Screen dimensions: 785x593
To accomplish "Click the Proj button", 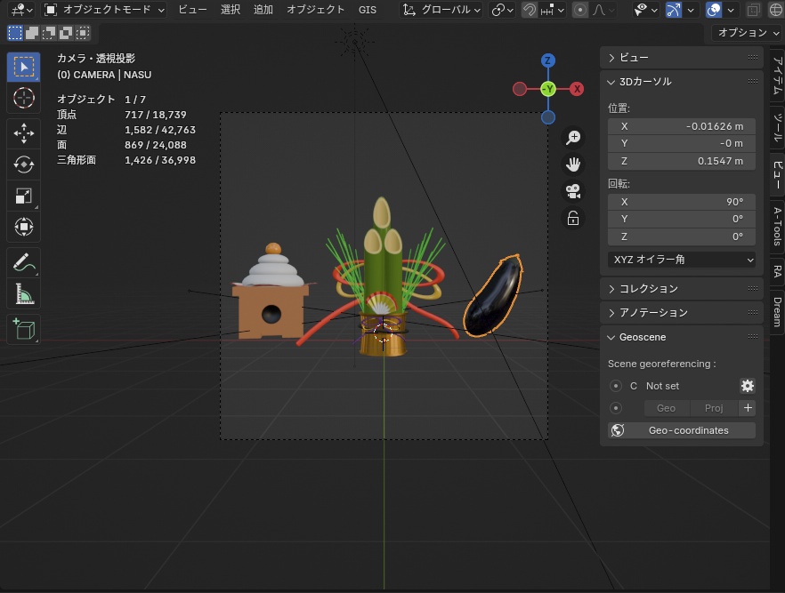I will click(x=714, y=408).
